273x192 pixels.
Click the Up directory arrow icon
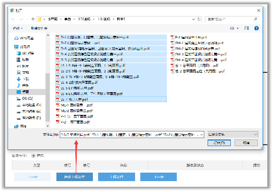pyautogui.click(x=33, y=19)
